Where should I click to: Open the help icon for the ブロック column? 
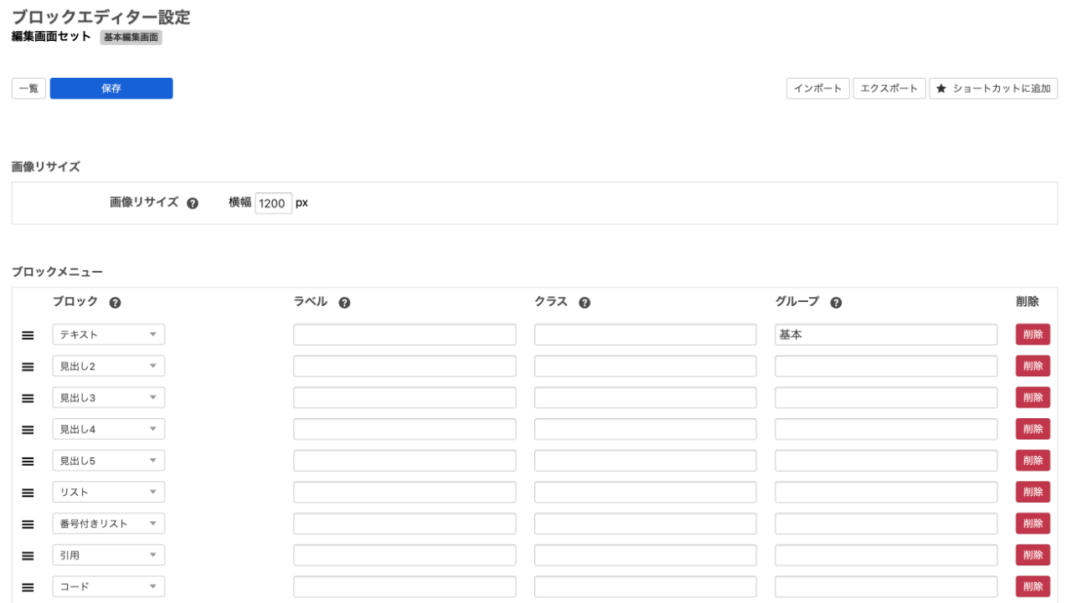(x=115, y=302)
